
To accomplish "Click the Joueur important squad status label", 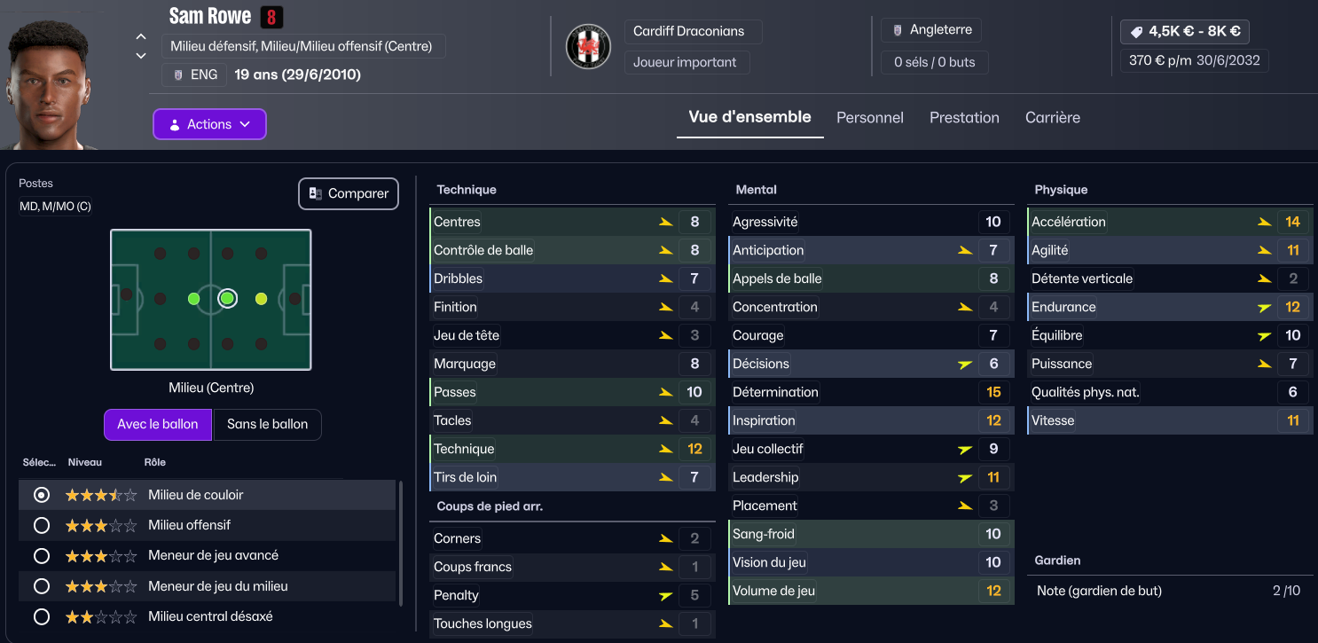I will 685,62.
